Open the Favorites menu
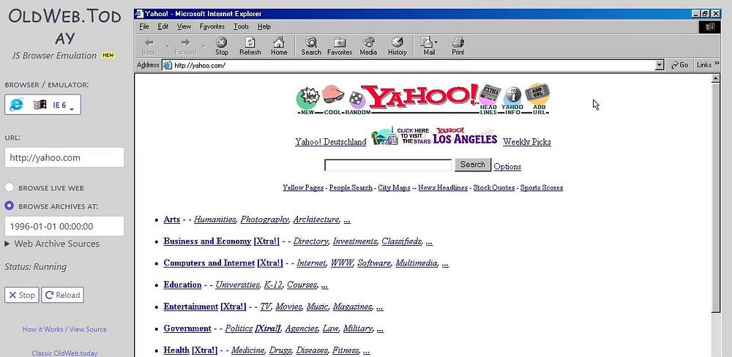 coord(212,26)
